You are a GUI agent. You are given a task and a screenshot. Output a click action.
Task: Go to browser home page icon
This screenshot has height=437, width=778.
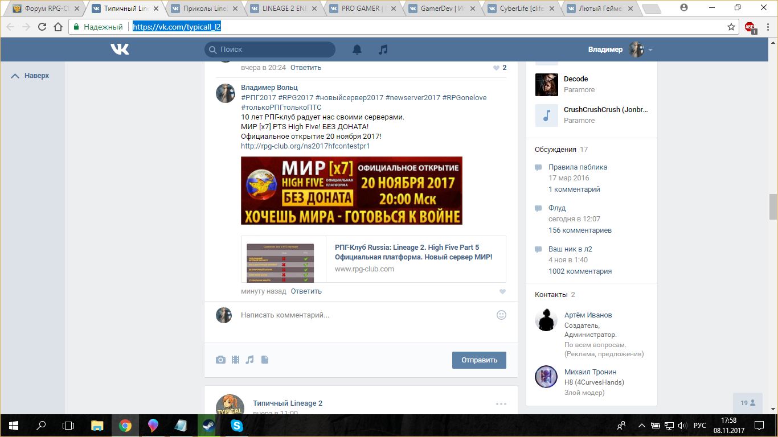[x=58, y=27]
